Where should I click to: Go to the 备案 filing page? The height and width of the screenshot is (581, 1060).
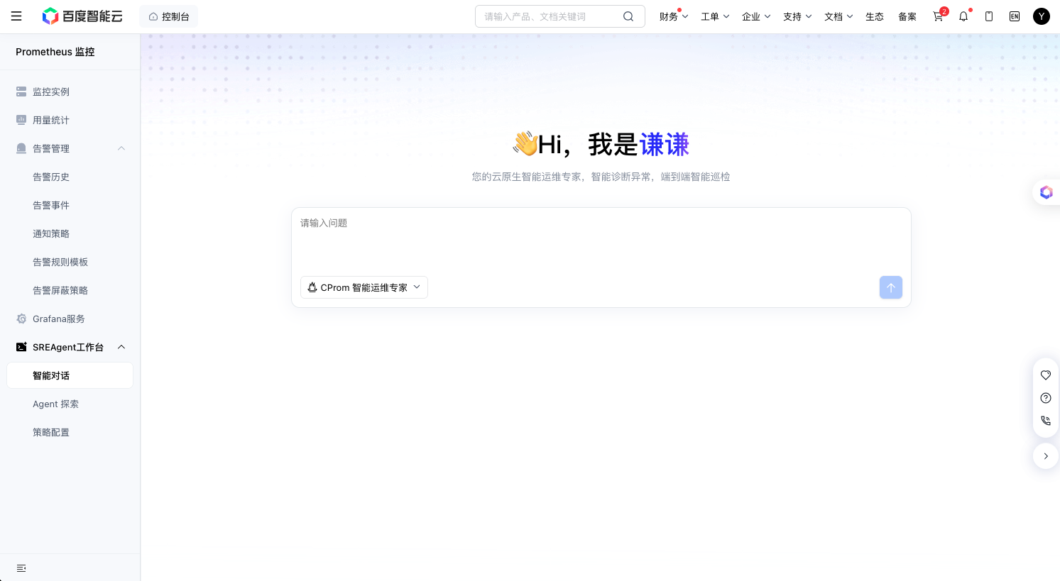click(907, 16)
